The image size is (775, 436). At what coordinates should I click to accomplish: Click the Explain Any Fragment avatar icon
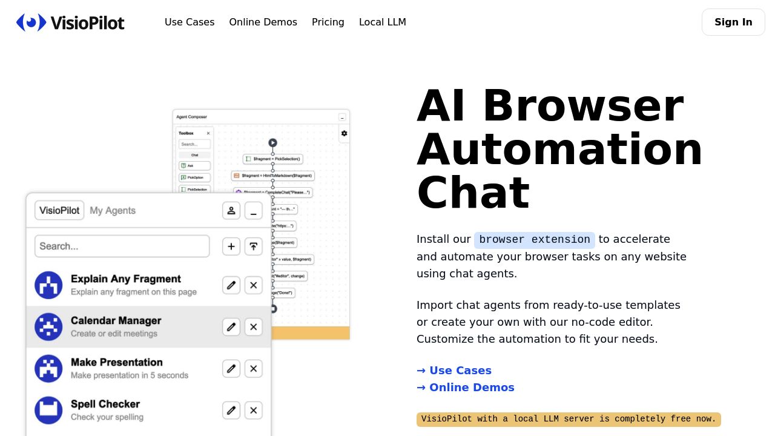(x=48, y=285)
